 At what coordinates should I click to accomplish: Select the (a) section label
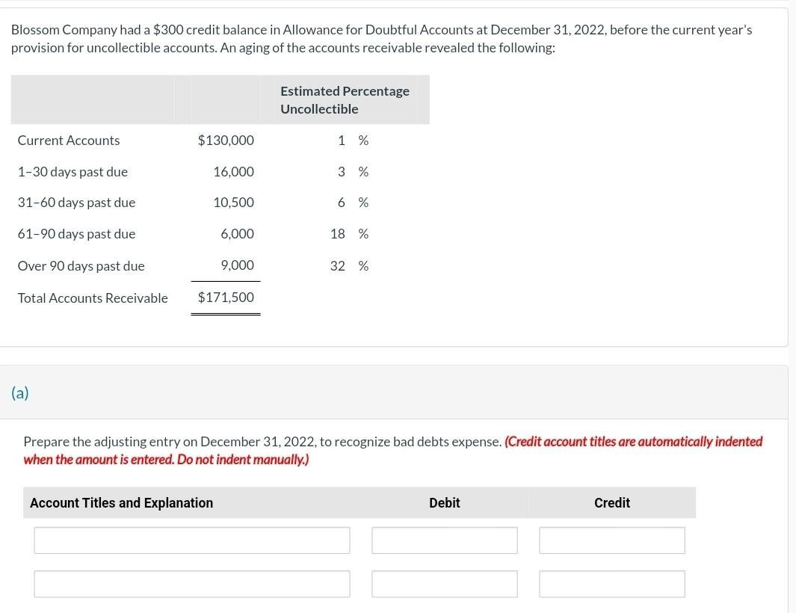point(19,392)
